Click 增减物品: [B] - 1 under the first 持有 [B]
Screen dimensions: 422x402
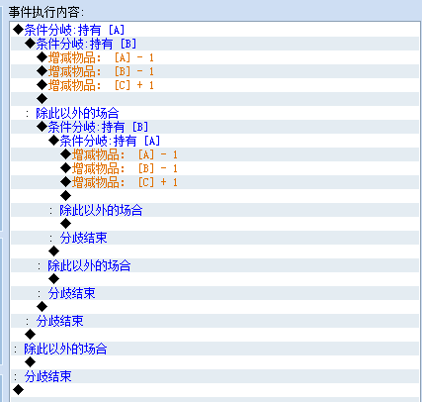(x=214, y=71)
